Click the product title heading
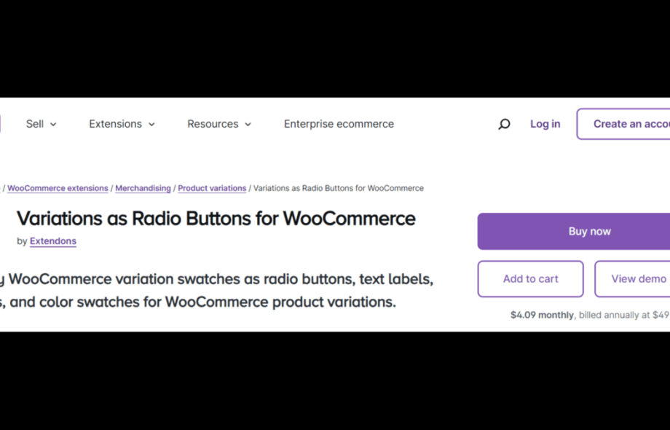The width and height of the screenshot is (670, 430). tap(216, 219)
